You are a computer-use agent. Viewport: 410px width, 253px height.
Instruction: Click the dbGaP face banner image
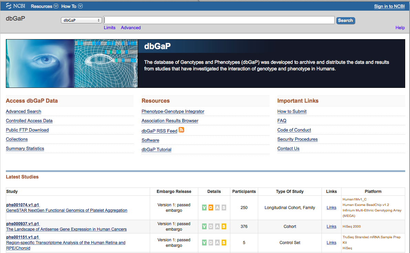(x=72, y=64)
